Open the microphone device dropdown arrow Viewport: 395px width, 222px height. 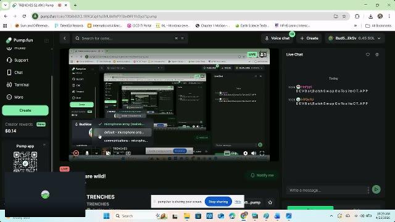[x=96, y=153]
